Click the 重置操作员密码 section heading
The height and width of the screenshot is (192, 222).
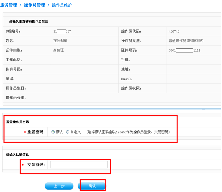18,122
